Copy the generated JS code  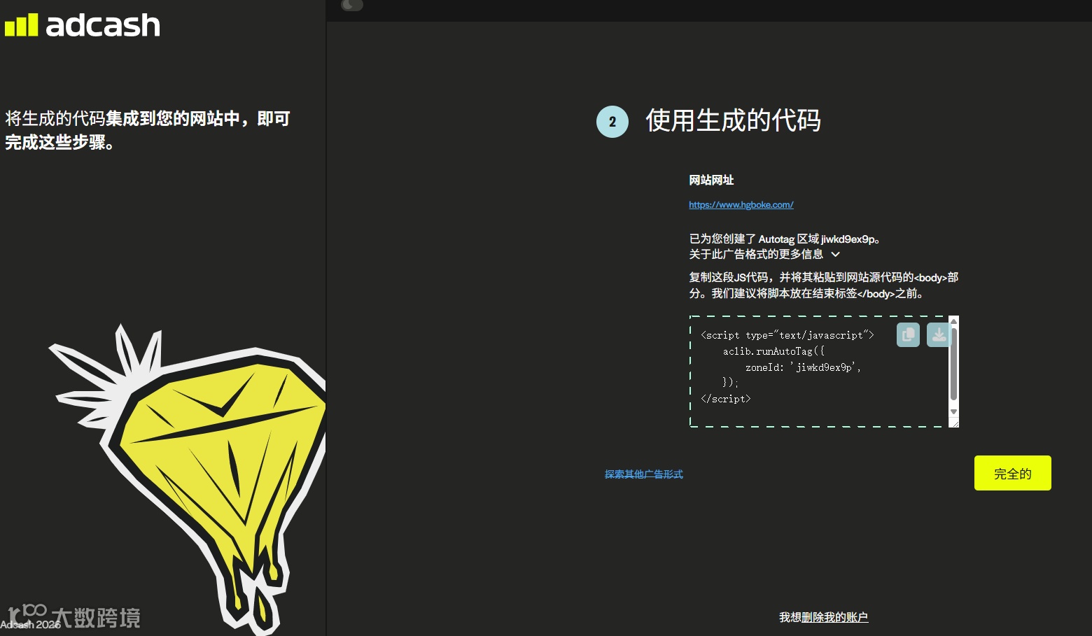pyautogui.click(x=908, y=335)
